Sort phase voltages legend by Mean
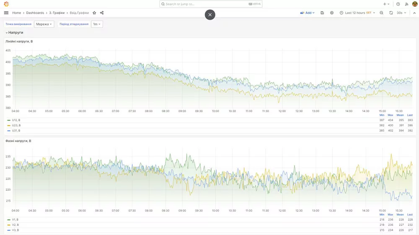The width and height of the screenshot is (419, 235). 400,215
